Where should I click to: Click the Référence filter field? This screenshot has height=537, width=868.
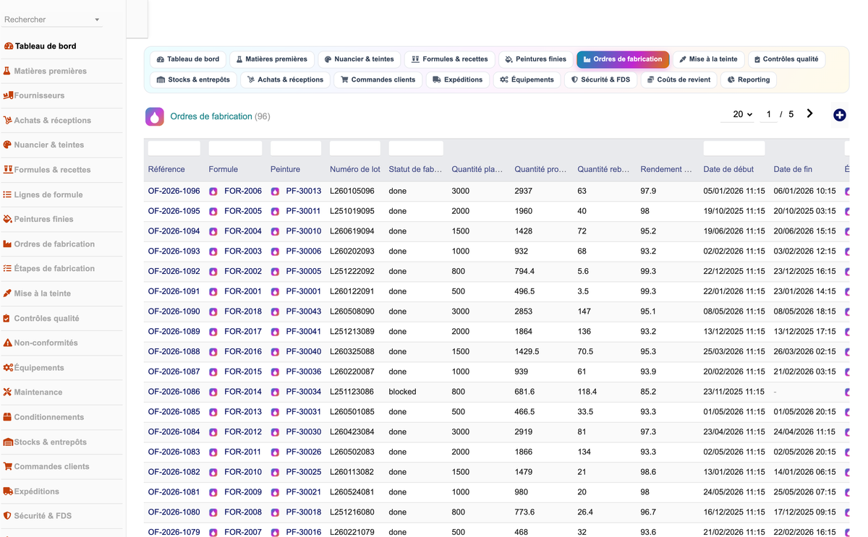pyautogui.click(x=174, y=148)
